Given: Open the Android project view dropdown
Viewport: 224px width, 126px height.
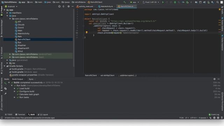Looking at the screenshot, I should tap(11, 6).
